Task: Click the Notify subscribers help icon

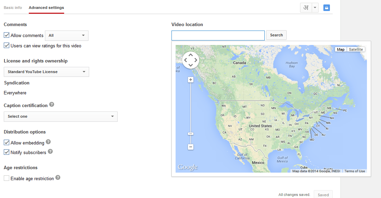Action: [x=50, y=151]
